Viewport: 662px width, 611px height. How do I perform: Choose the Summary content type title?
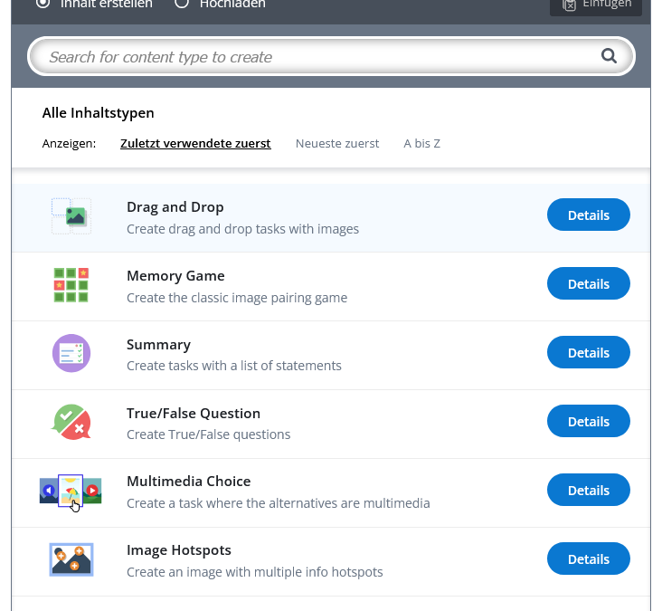click(x=158, y=345)
